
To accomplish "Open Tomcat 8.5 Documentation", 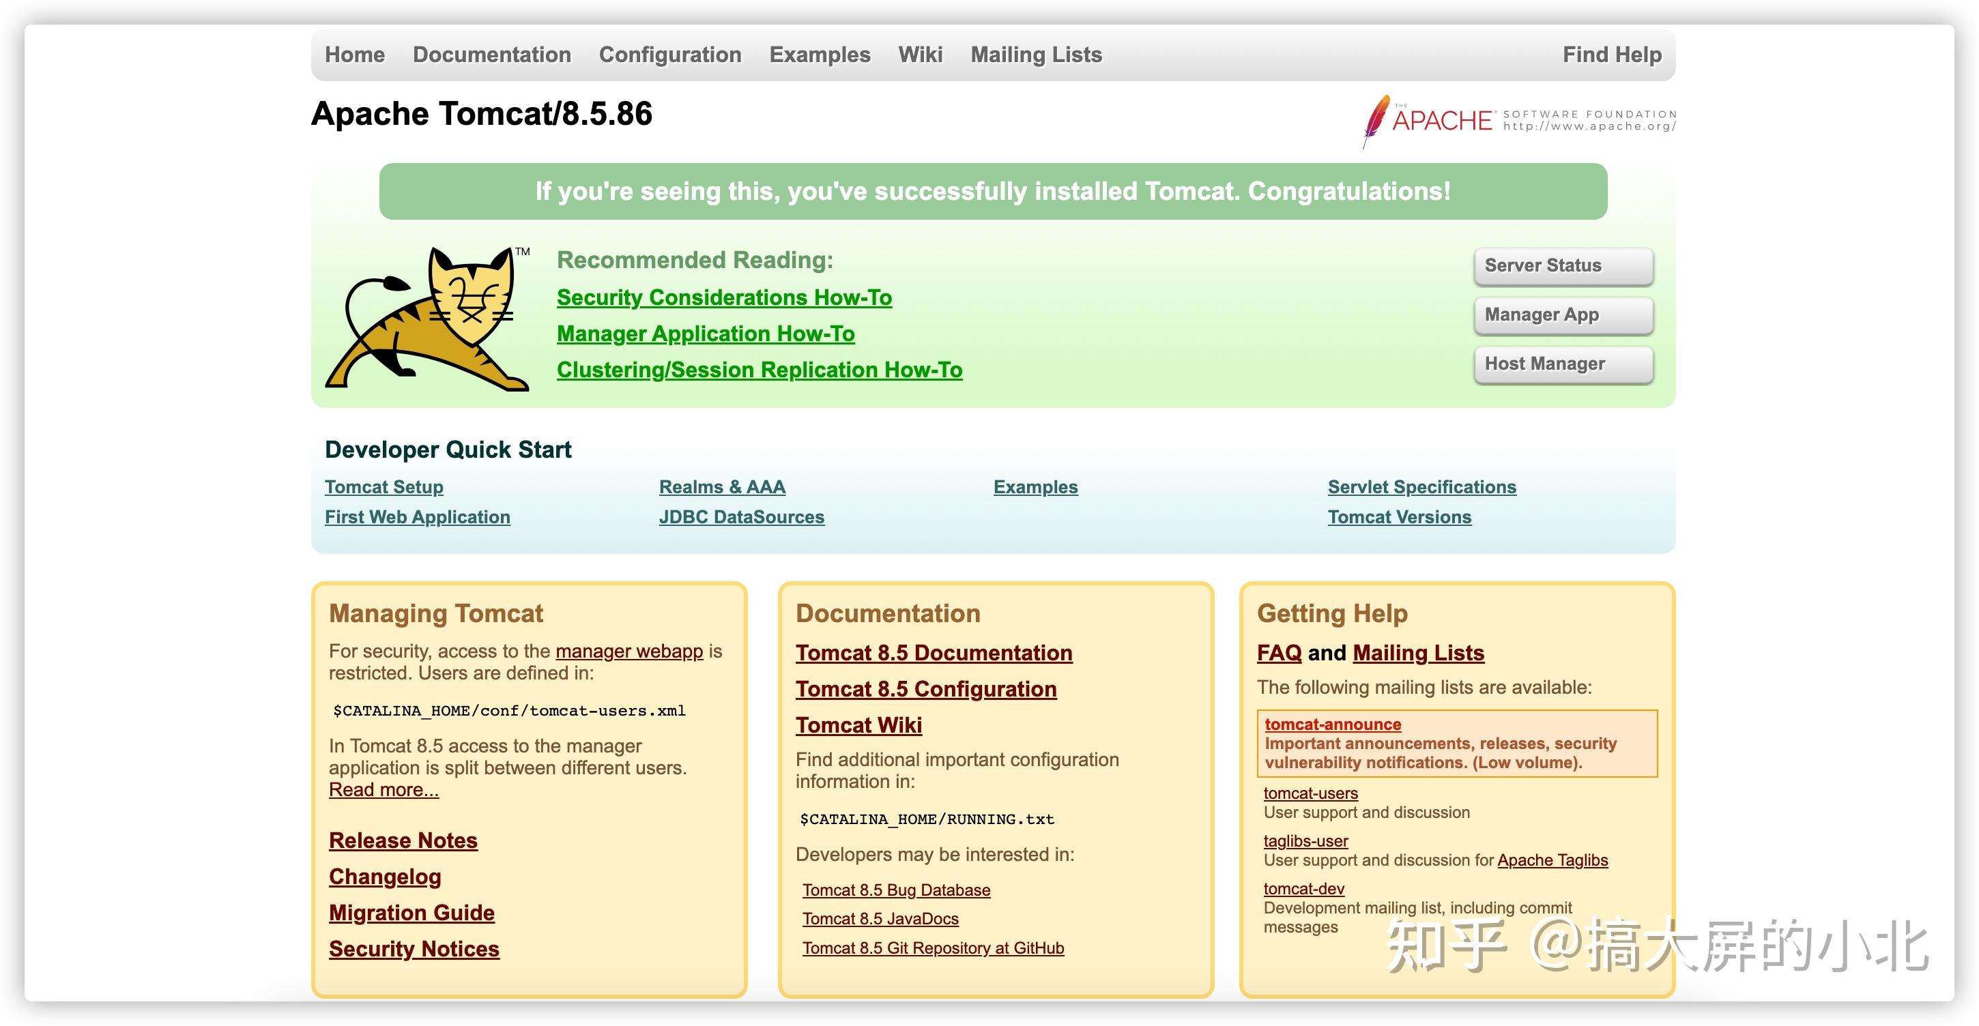I will click(934, 653).
